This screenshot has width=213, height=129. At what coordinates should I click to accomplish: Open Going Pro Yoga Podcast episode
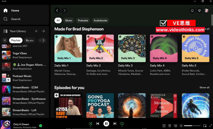coord(100,105)
